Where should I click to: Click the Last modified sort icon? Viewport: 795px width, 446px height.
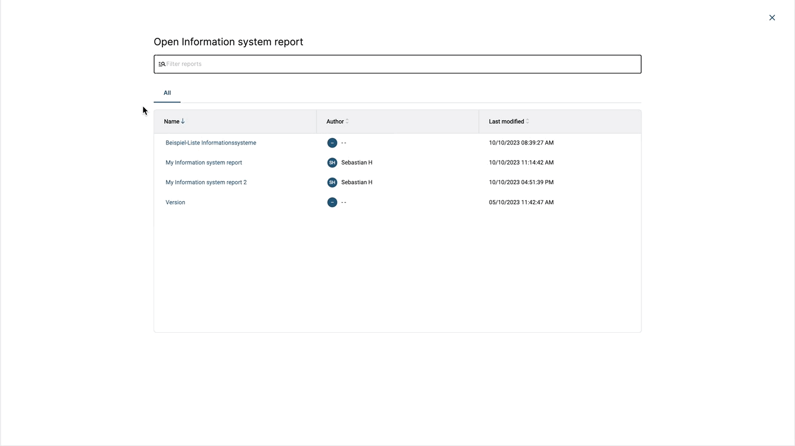point(527,122)
